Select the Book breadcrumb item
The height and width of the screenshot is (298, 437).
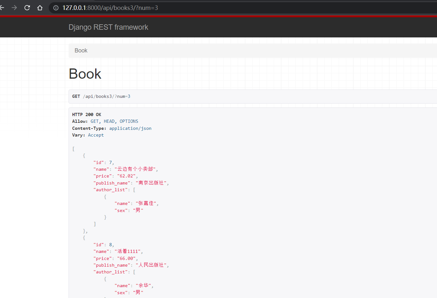[81, 51]
